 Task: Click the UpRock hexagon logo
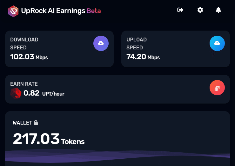13,11
